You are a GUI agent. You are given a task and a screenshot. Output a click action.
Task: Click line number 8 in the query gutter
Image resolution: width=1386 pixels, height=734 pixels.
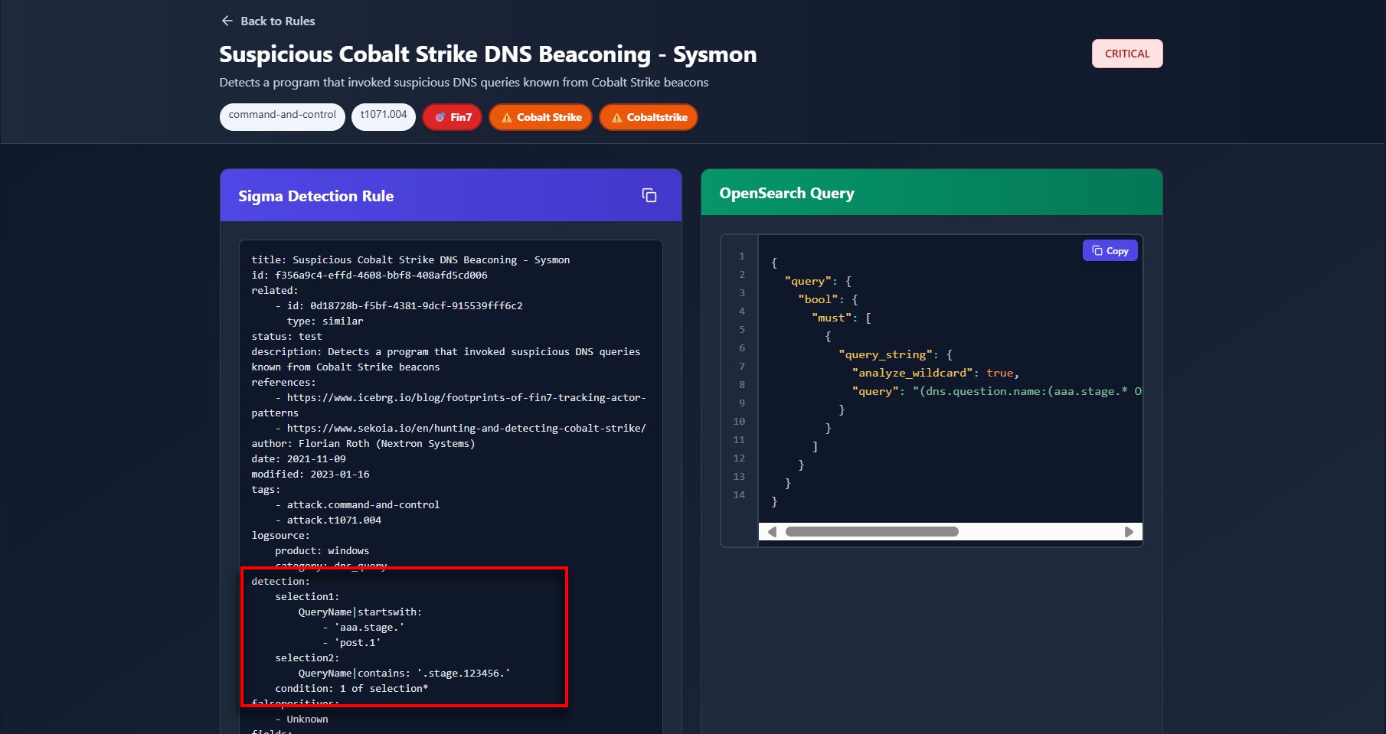coord(741,385)
